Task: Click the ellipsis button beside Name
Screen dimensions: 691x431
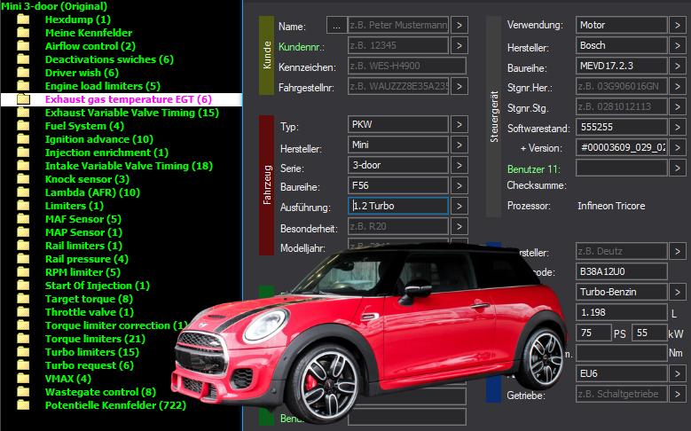Action: coord(337,25)
